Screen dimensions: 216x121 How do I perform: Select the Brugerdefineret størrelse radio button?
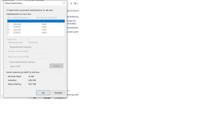pos(8,47)
